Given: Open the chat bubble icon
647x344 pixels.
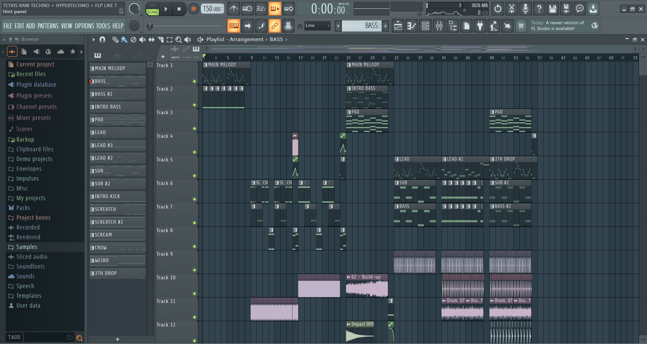Looking at the screenshot, I should [x=580, y=8].
